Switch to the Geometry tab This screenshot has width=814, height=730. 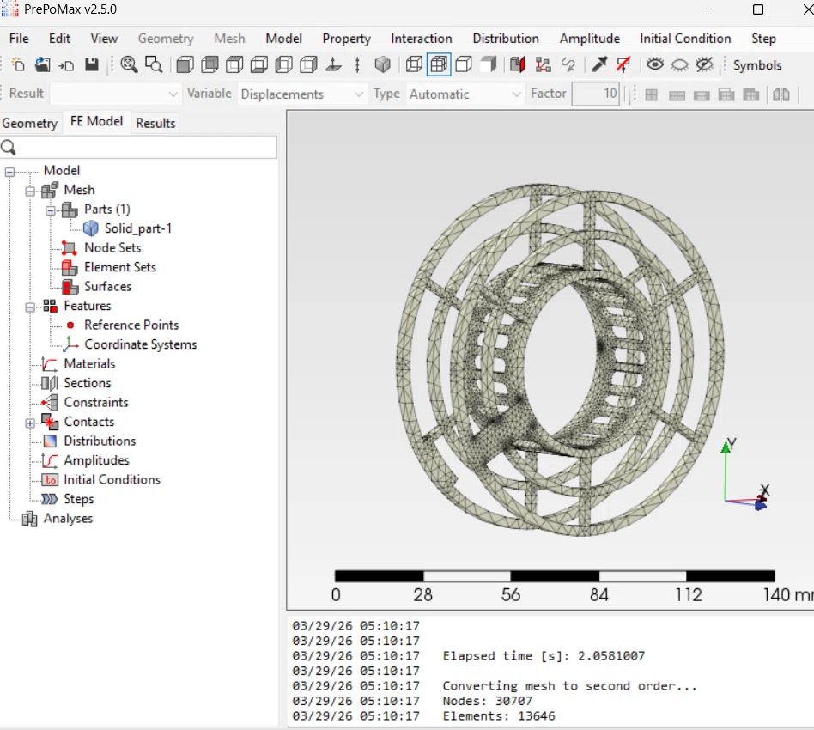29,123
